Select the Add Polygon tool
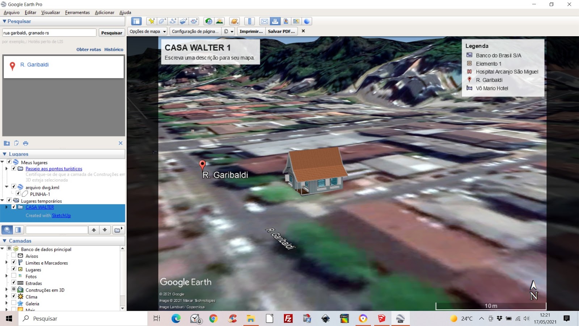Screen dimensions: 579x326 point(162,21)
